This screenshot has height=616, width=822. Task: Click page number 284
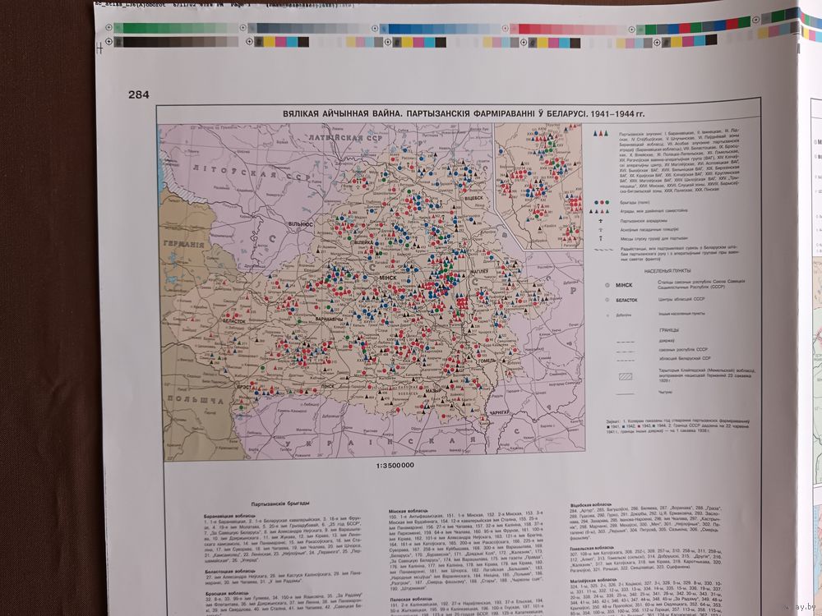[x=138, y=95]
